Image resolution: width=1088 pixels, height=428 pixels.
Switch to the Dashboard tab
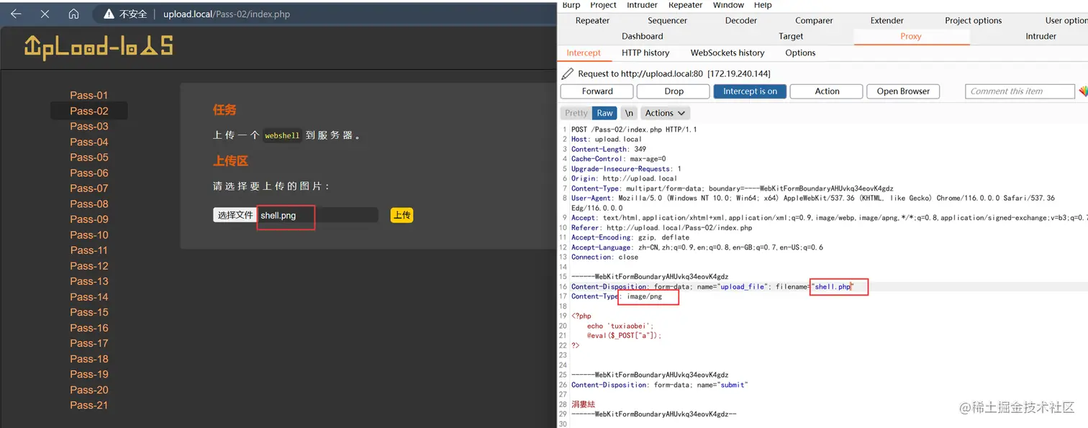coord(643,36)
